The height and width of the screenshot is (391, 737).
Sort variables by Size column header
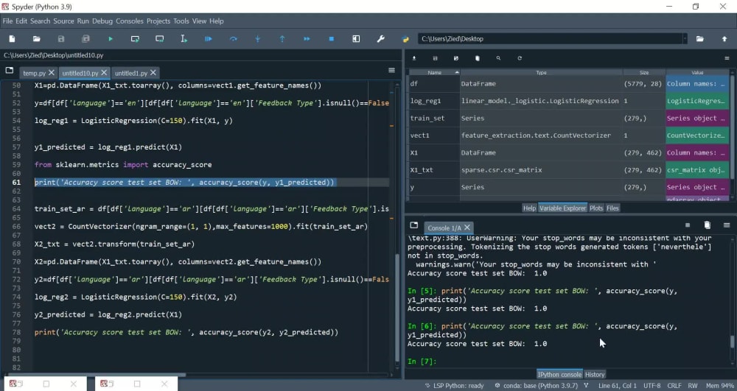(644, 73)
